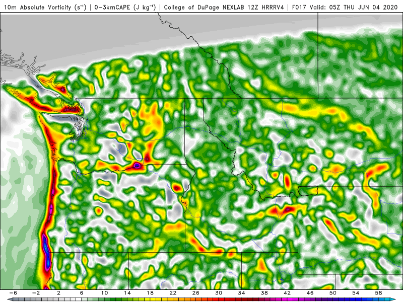Click the '50' colorbar tick label

pos(333,293)
